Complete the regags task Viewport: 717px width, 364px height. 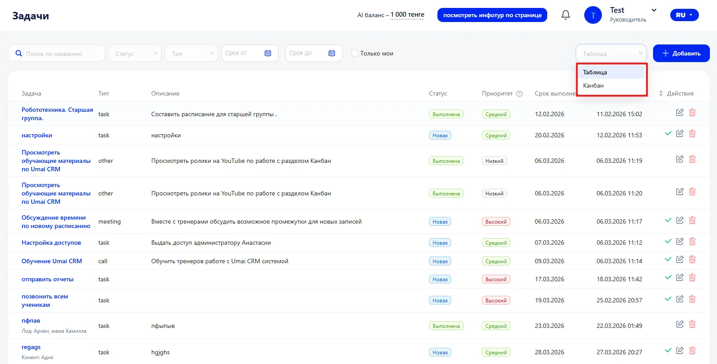668,350
